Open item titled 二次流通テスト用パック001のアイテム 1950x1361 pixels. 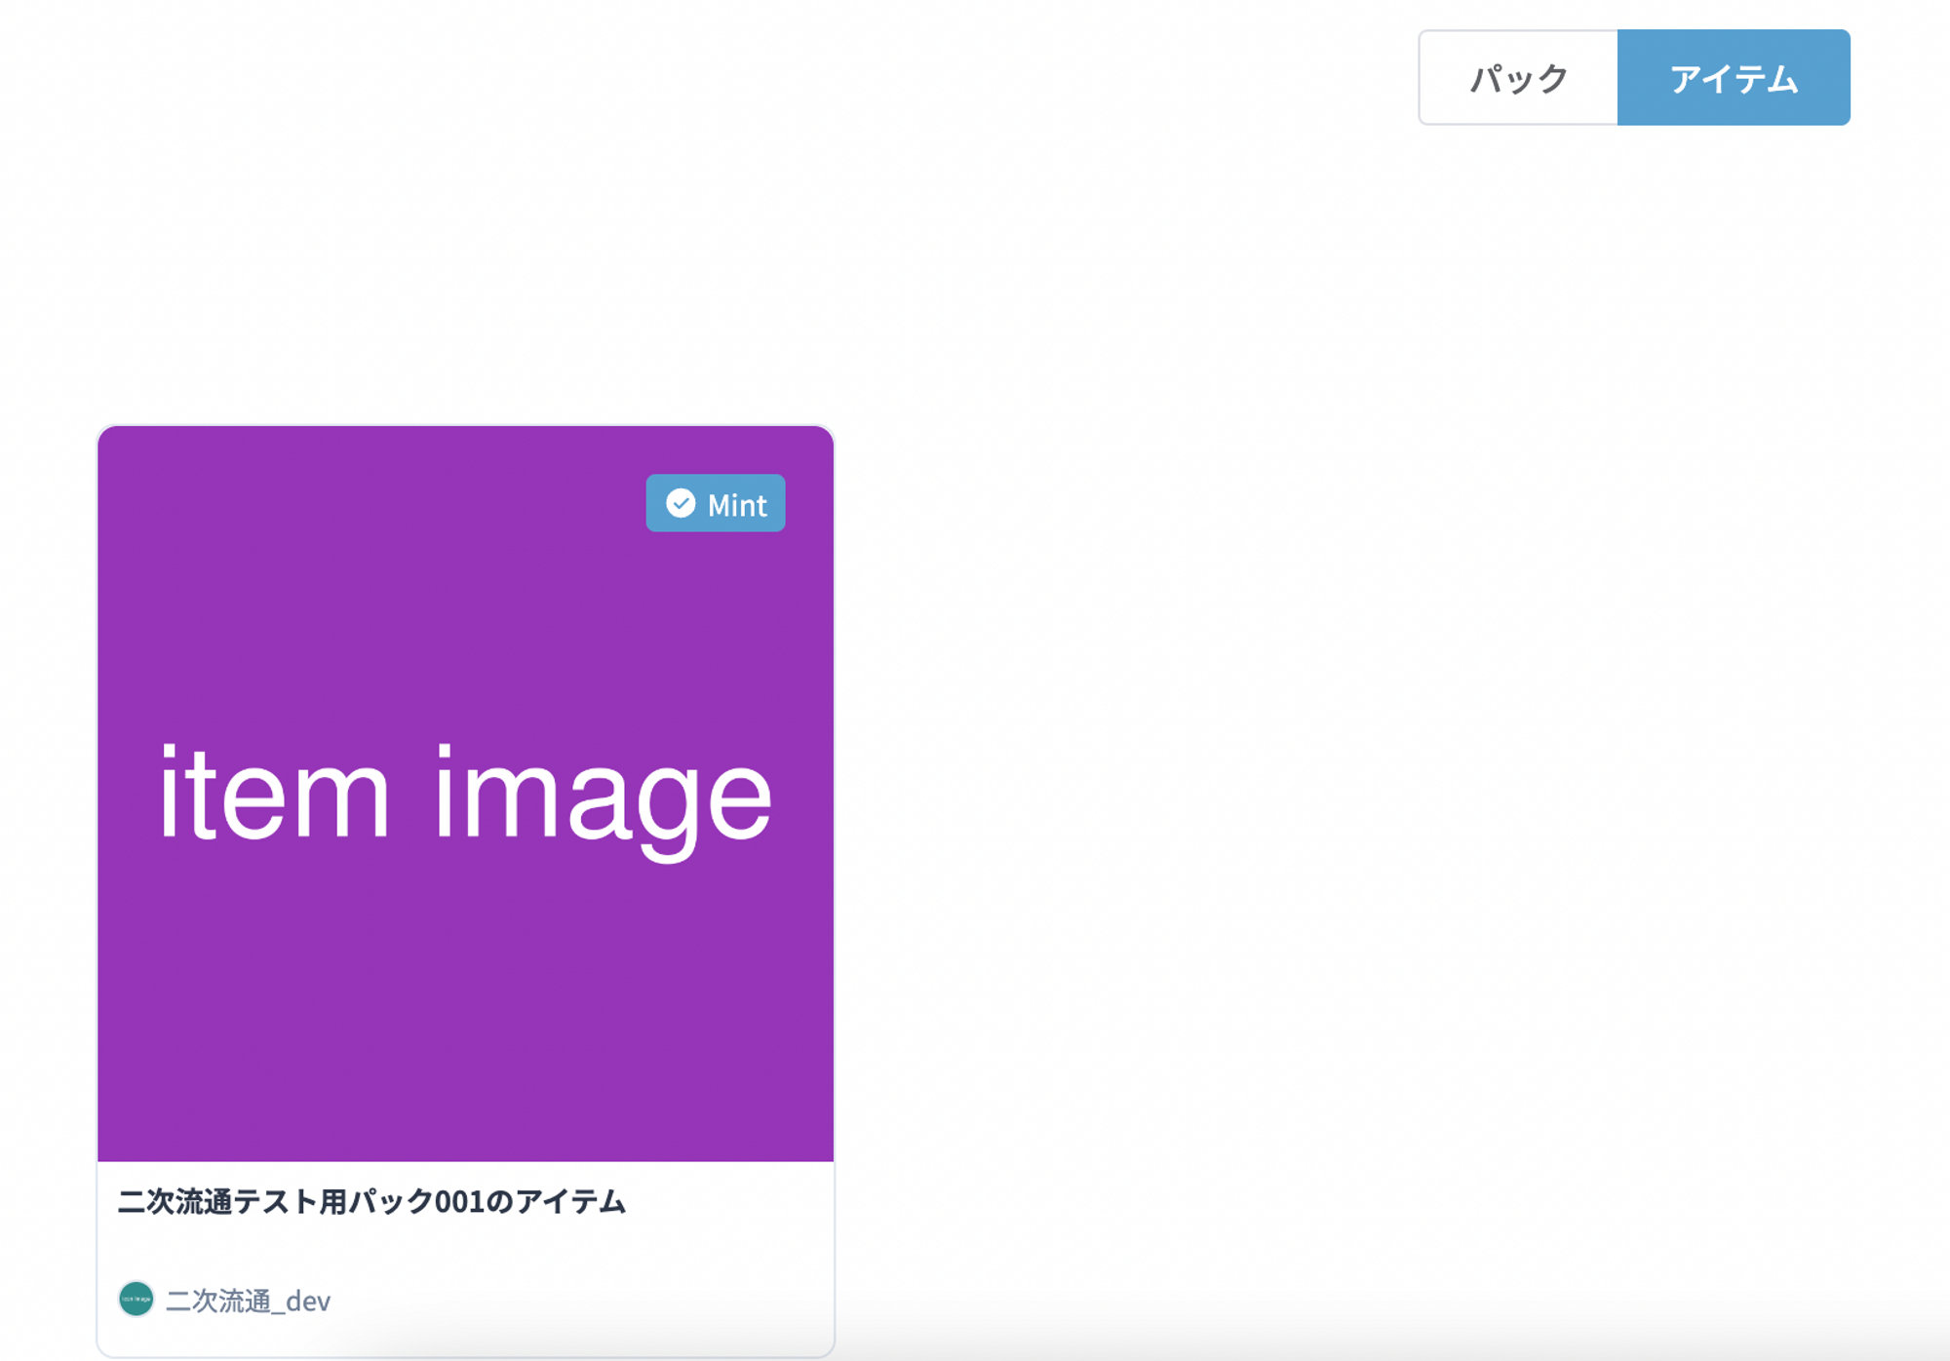coord(370,1201)
